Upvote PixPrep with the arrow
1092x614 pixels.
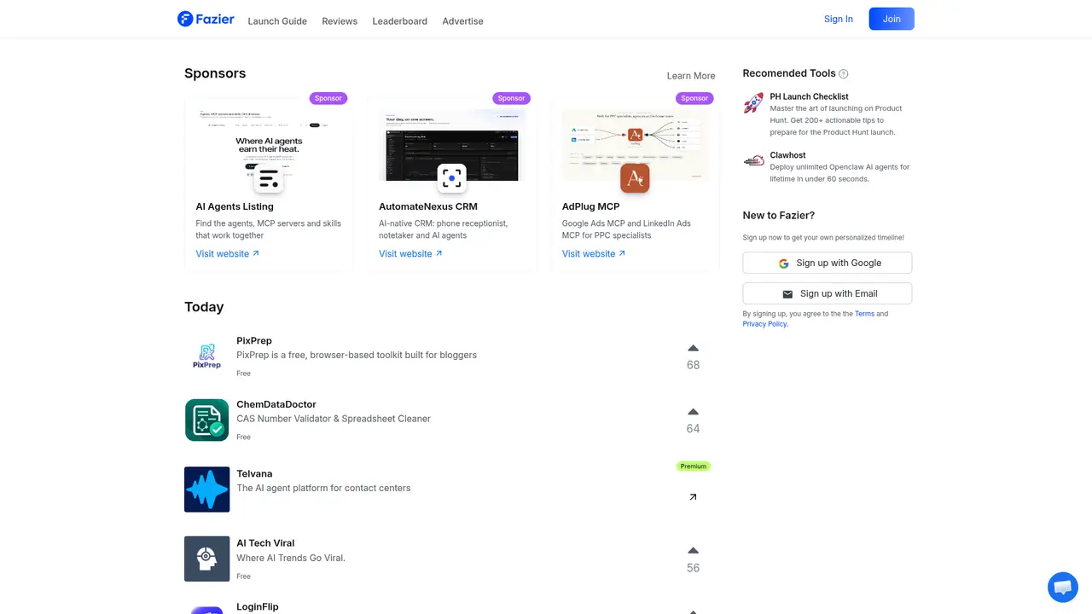693,348
